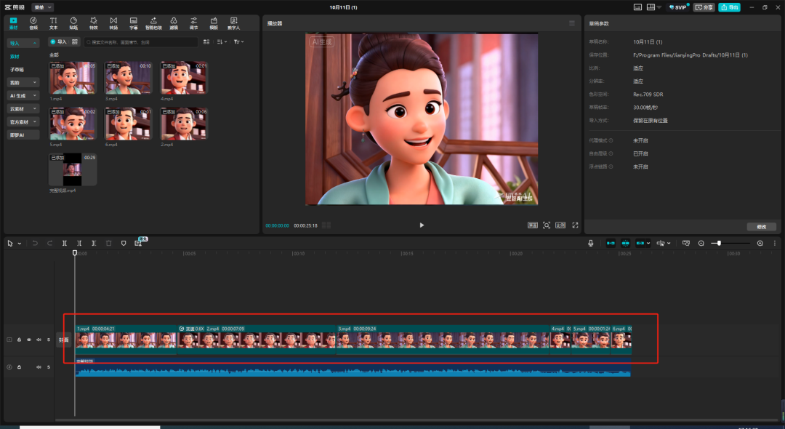Hide the main video track with eye icon
Screen dimensions: 785x429
pyautogui.click(x=29, y=340)
